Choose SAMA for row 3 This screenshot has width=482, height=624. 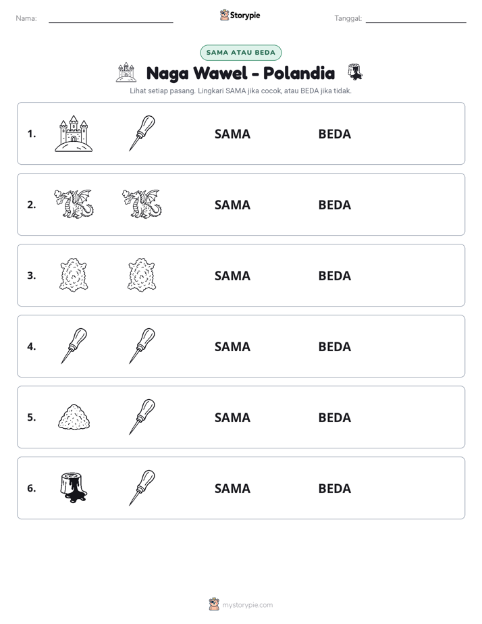(232, 276)
